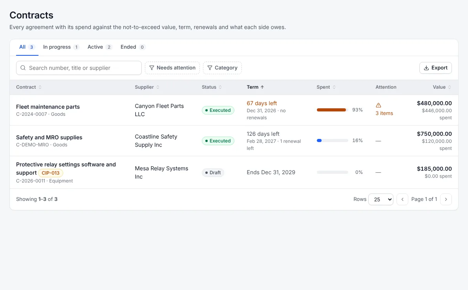The width and height of the screenshot is (468, 290).
Task: Click the Executed status on Fleet maintenance row
Action: [218, 110]
